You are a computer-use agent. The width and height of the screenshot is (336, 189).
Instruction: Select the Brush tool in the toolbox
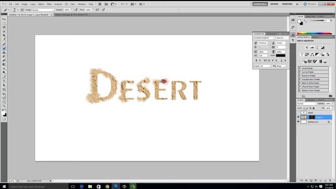pos(4,48)
